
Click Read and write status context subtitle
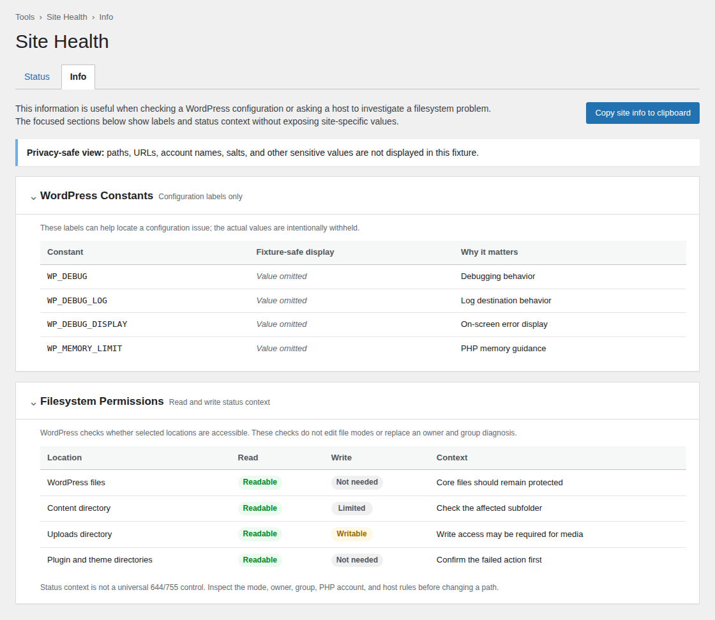[220, 402]
